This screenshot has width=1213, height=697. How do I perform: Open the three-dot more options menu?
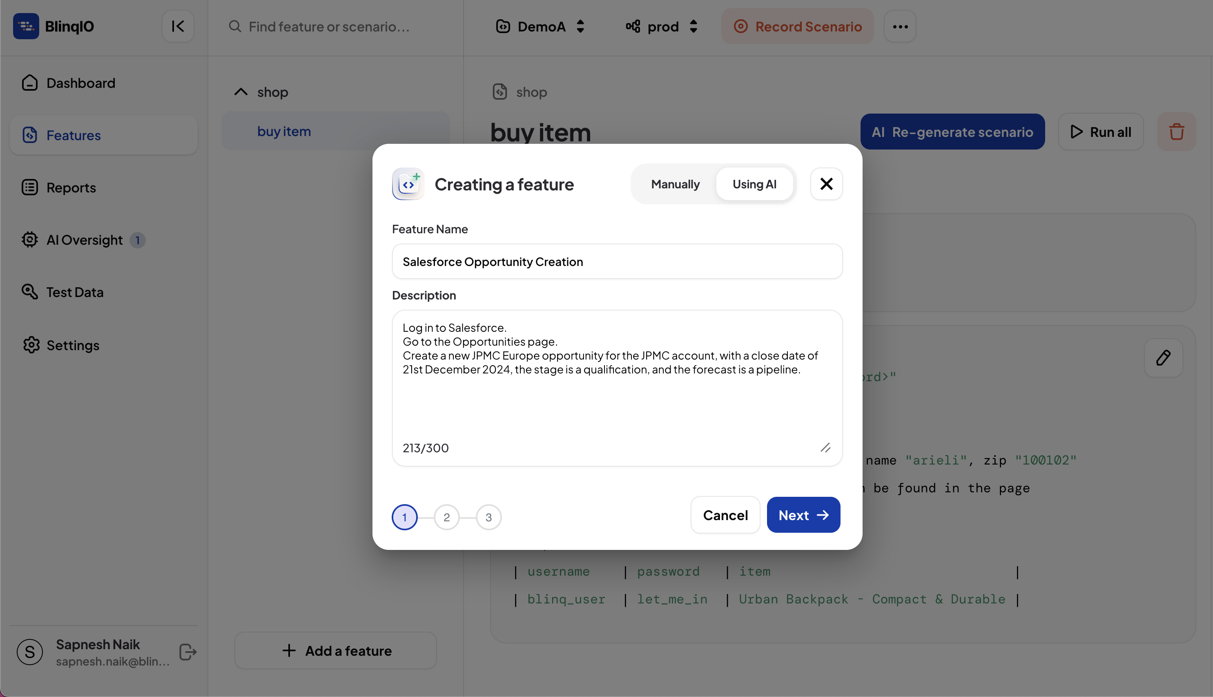coord(900,26)
